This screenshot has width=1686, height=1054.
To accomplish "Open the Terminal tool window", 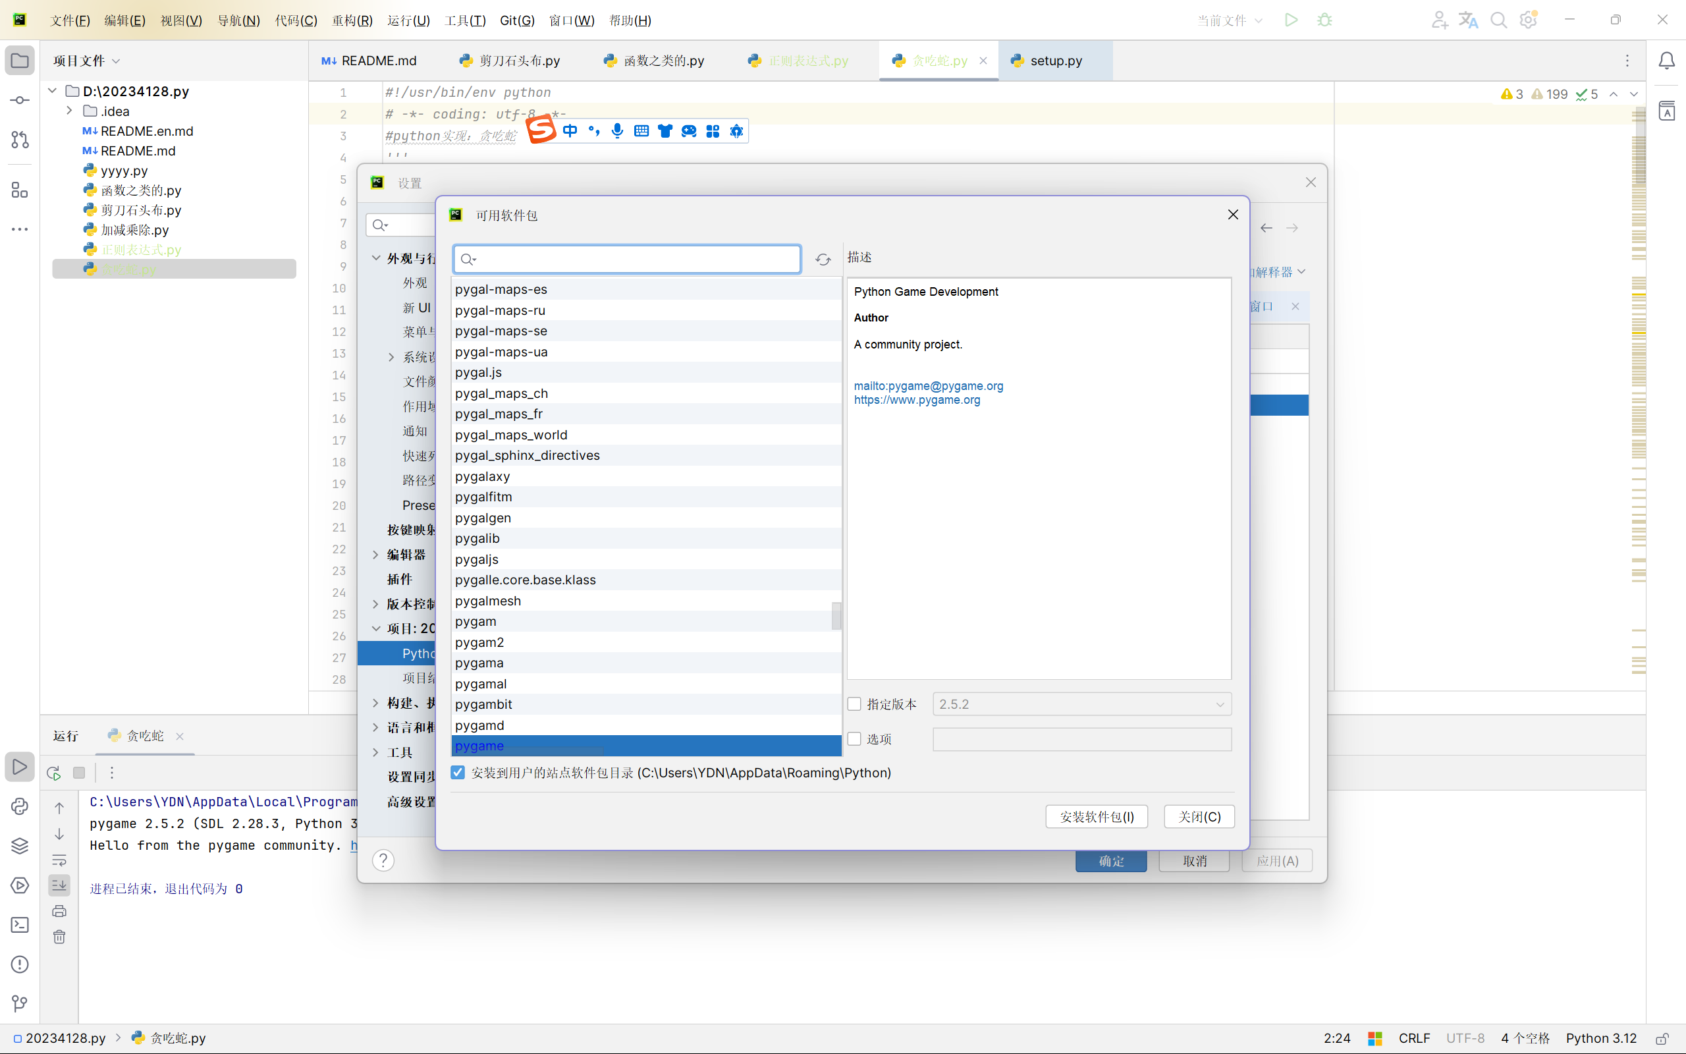I will pyautogui.click(x=20, y=925).
